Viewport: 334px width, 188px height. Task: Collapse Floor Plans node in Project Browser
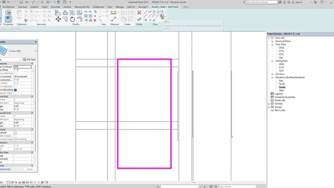[x=272, y=44]
